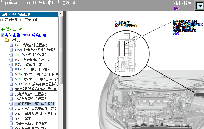Click the fuse box circular diagram

tap(126, 54)
